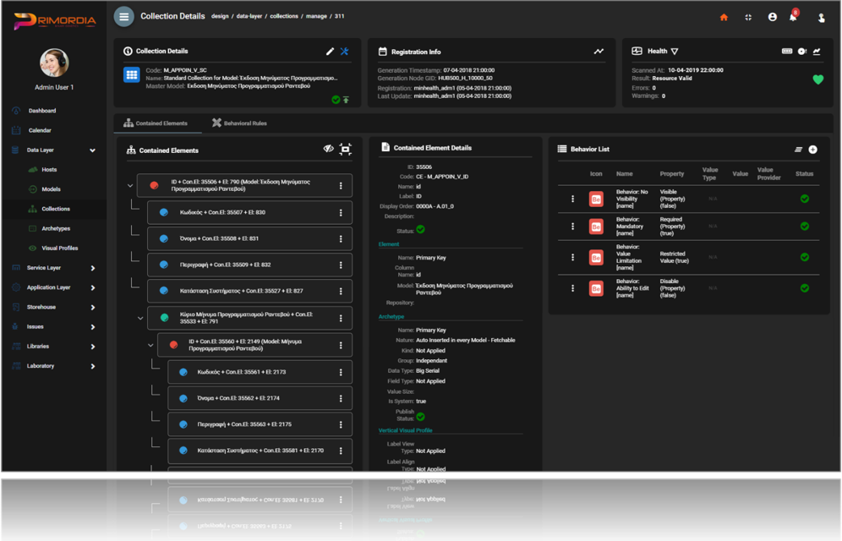This screenshot has height=541, width=842.
Task: Collapse the top ID Con.El 35506 tree node
Action: tap(130, 186)
